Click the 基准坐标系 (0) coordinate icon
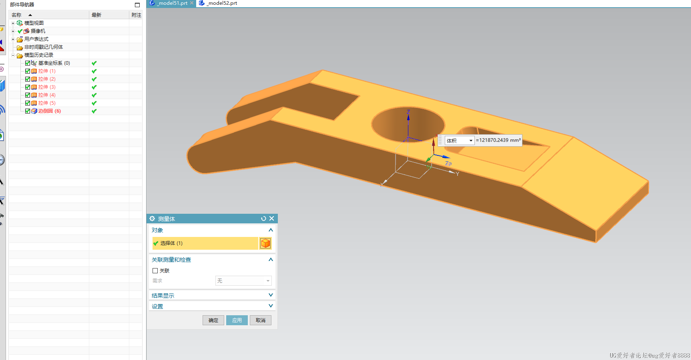The height and width of the screenshot is (360, 691). pos(34,63)
